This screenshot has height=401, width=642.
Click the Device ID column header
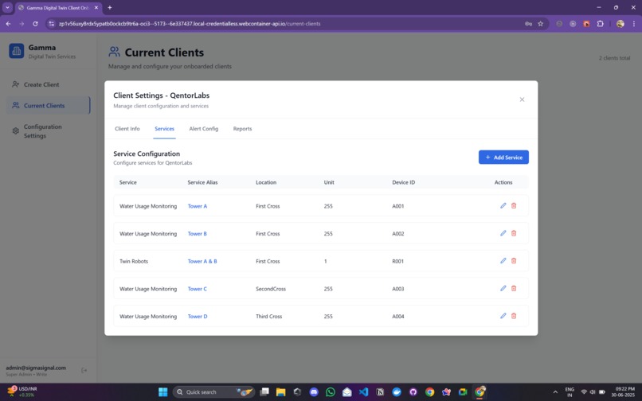click(403, 182)
